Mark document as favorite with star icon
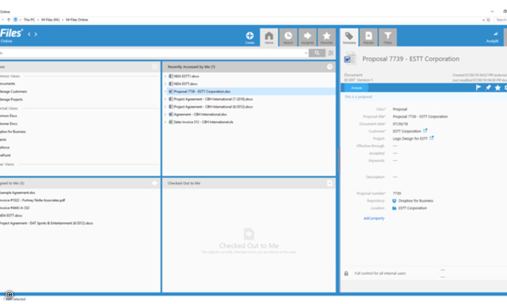The height and width of the screenshot is (304, 507). (x=498, y=88)
